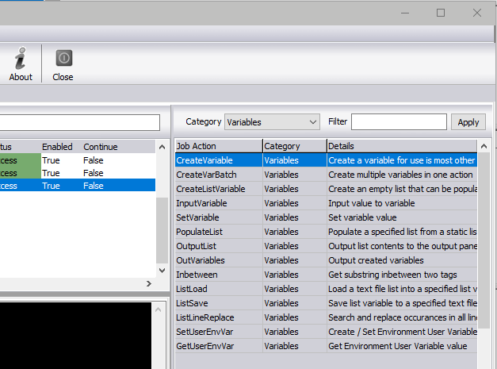Viewport: 497px width, 369px height.
Task: Open the Category dropdown set to Variables
Action: click(272, 122)
